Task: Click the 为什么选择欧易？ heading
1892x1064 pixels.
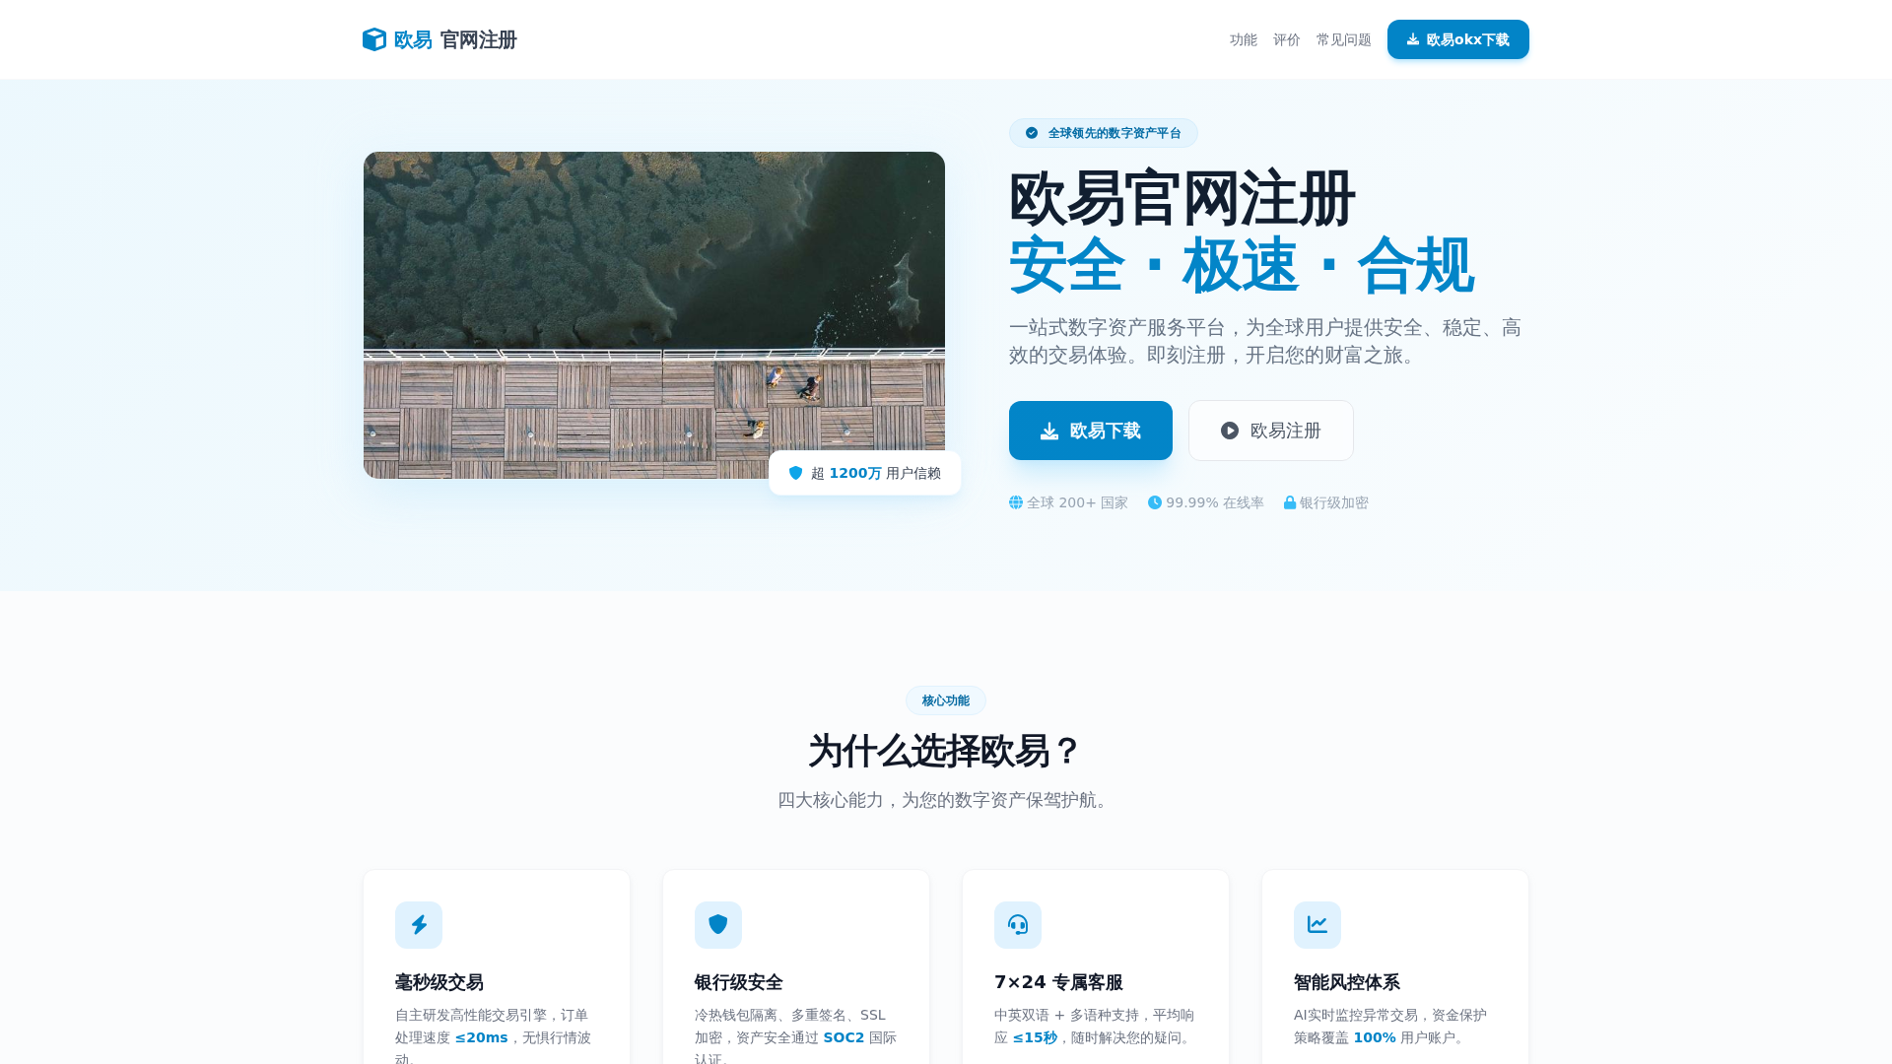Action: tap(946, 751)
